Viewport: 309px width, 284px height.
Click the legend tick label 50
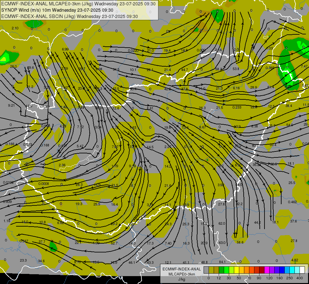point(239,278)
